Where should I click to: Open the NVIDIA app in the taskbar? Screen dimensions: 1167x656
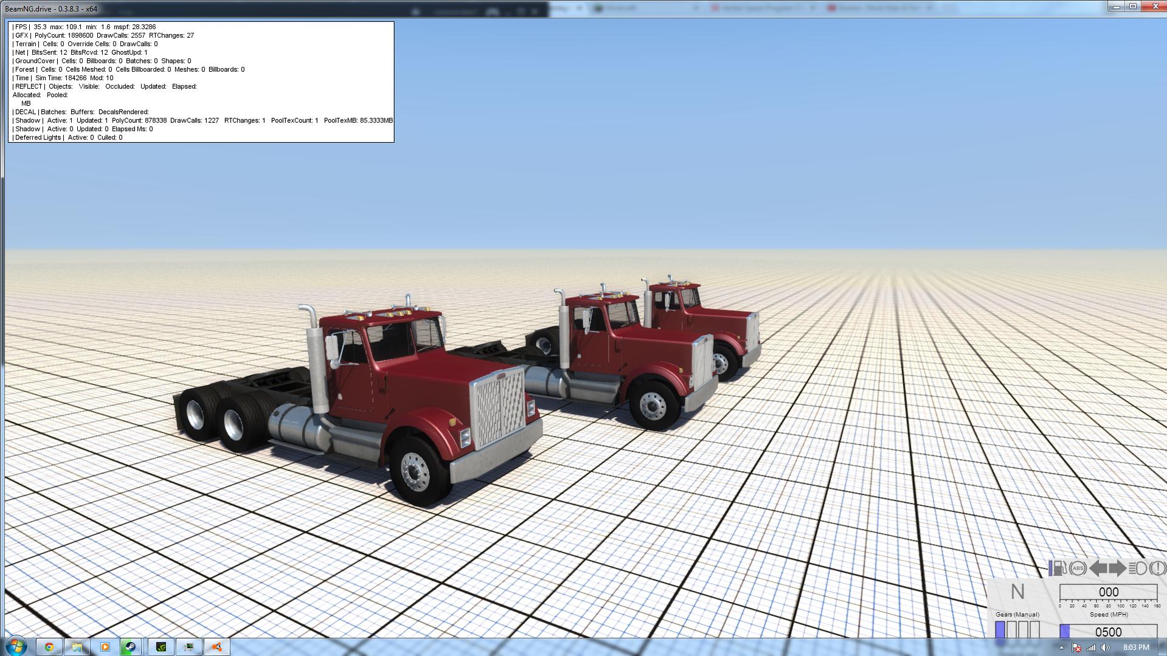coord(161,647)
